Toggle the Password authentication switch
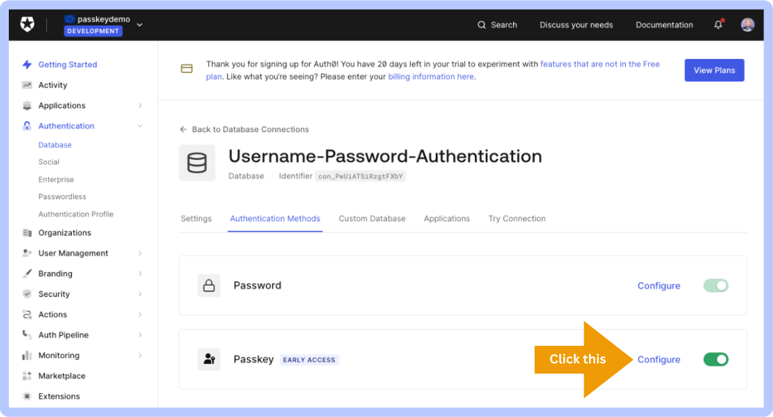Screen dimensions: 773x417 716,285
